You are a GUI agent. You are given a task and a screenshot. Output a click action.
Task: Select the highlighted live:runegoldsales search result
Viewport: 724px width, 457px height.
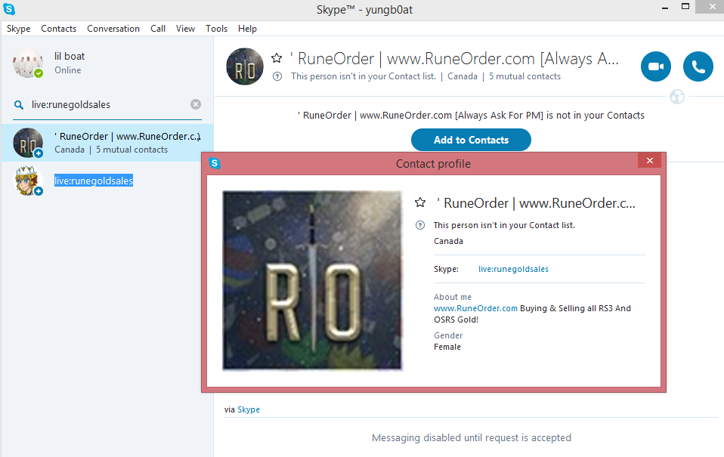pos(94,181)
